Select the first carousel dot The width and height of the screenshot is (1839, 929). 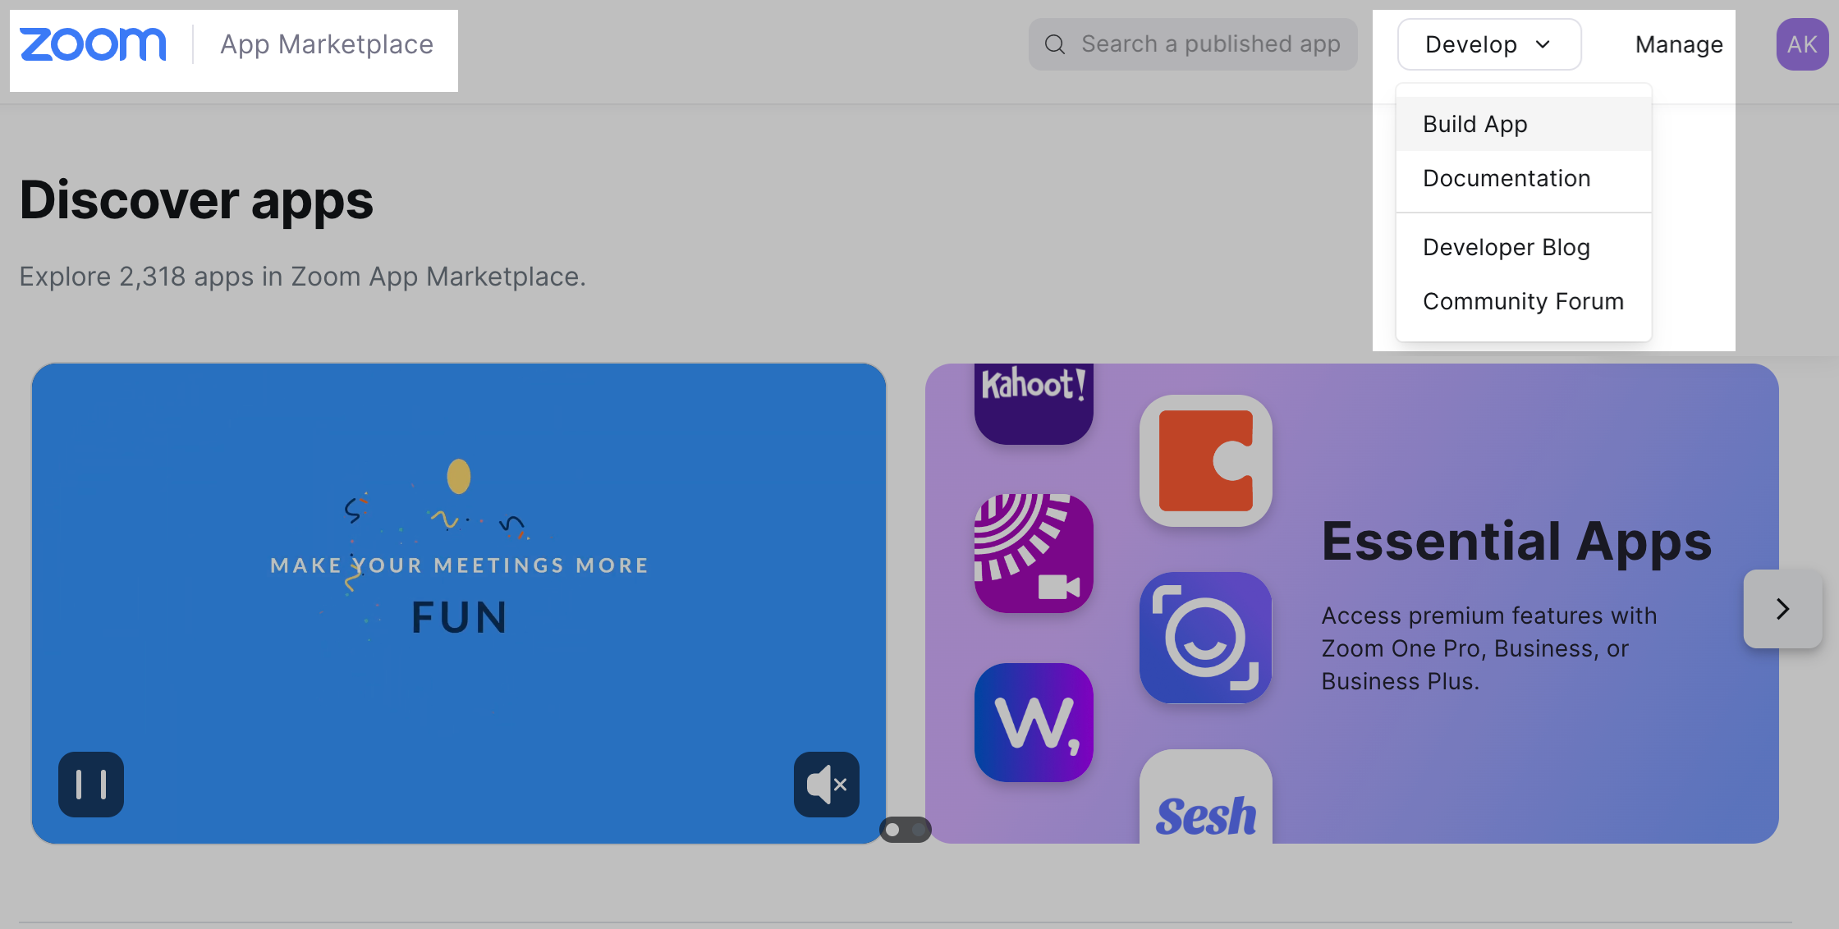click(x=892, y=830)
